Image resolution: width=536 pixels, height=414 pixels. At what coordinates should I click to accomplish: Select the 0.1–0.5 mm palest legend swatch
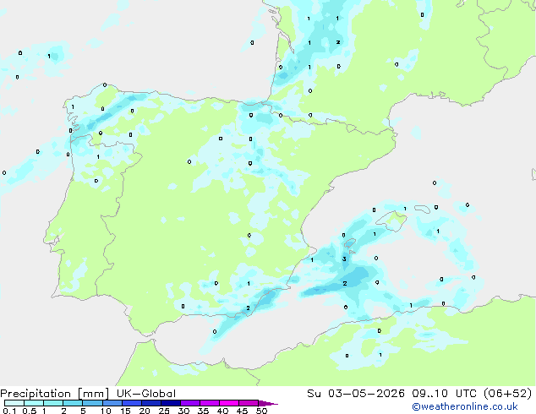[14, 403]
